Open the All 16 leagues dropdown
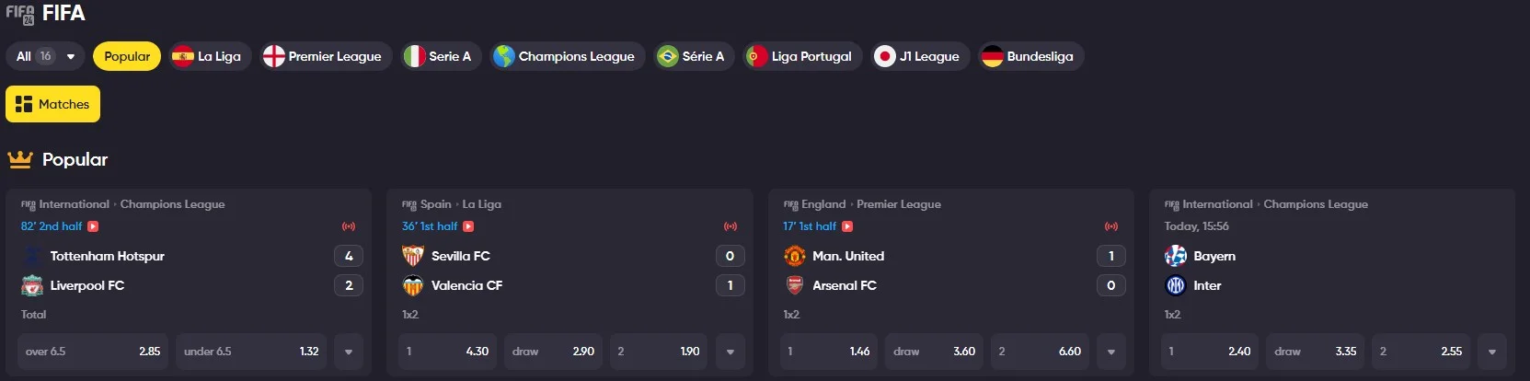Image resolution: width=1530 pixels, height=381 pixels. coord(45,56)
